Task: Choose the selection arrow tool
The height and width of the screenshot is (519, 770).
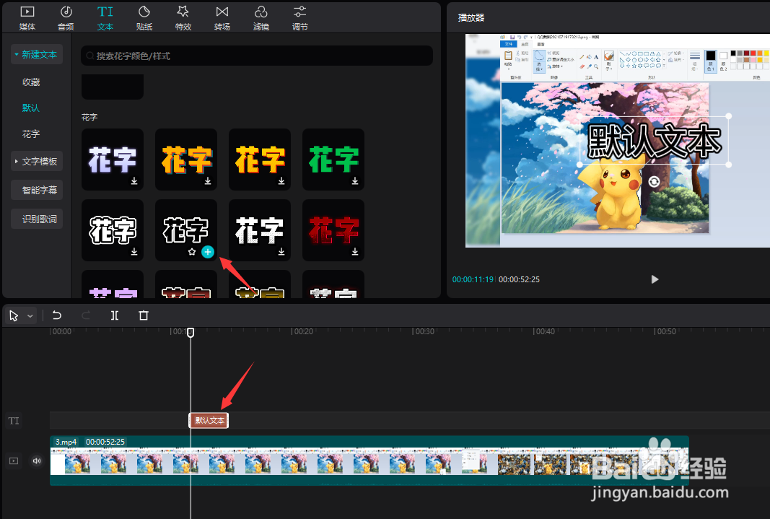Action: click(x=14, y=315)
